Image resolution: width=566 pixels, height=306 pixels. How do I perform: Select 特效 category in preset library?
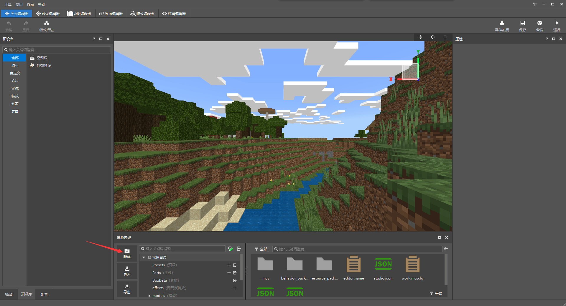click(x=15, y=96)
